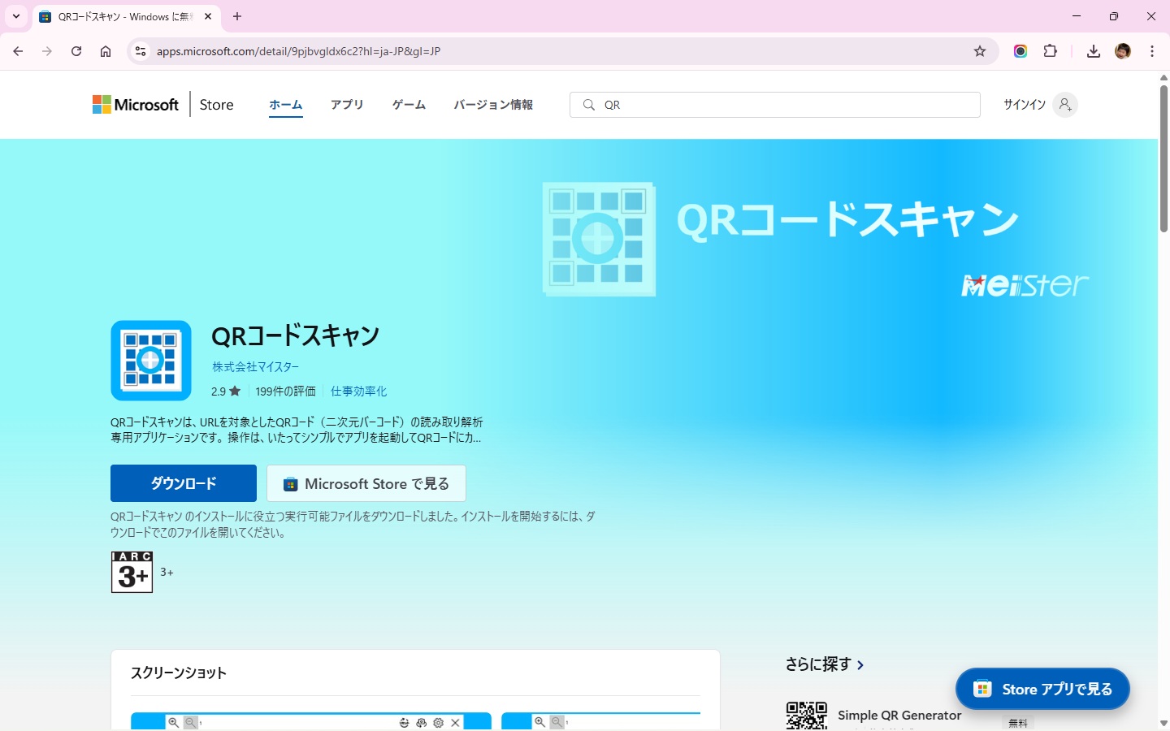The image size is (1170, 731).
Task: Bookmark this page with the star icon
Action: pos(980,51)
